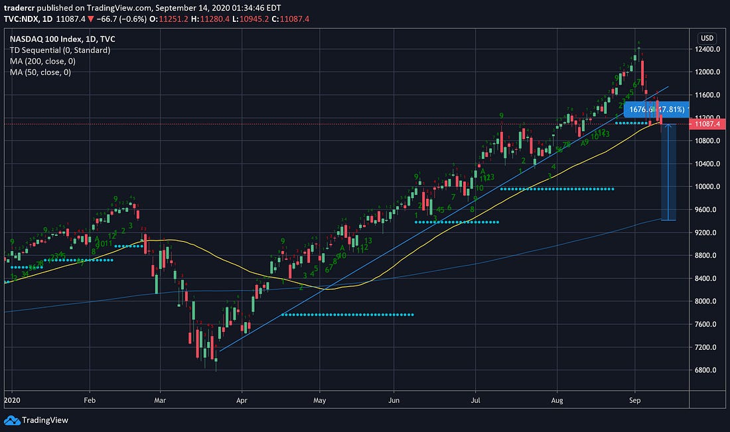
Task: Click the 12000.0 price axis label
Action: [707, 72]
